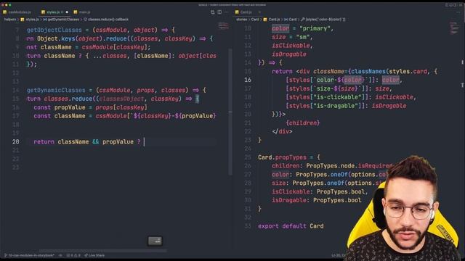Click highlighted 'color' on line 10 of Card.js

point(280,28)
